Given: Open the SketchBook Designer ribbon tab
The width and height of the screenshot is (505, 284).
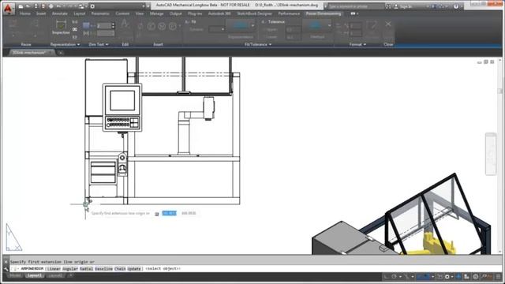Looking at the screenshot, I should coord(254,13).
